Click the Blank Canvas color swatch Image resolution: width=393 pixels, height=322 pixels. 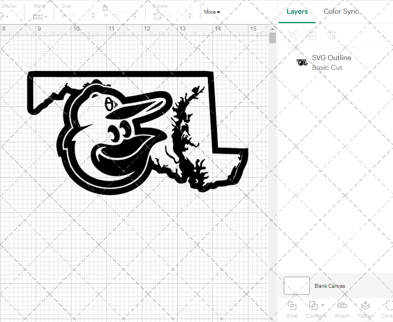coord(296,286)
